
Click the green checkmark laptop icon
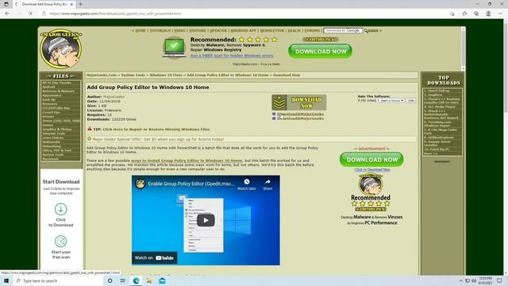175,48
